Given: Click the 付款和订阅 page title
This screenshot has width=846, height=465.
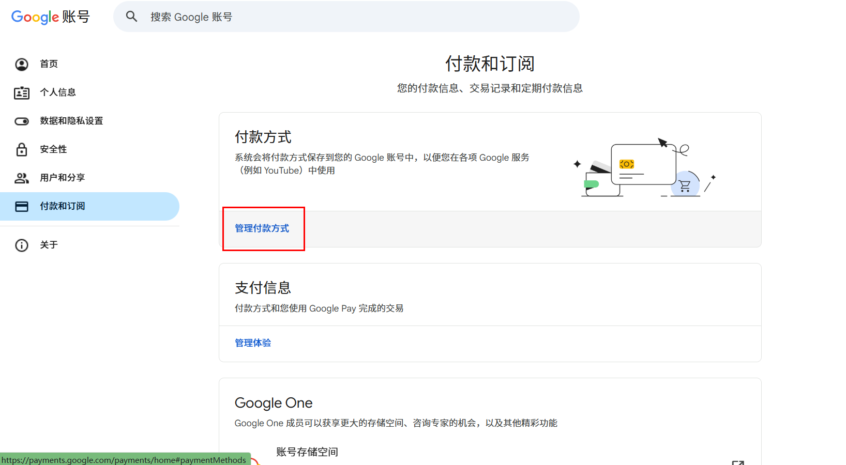Looking at the screenshot, I should pos(490,64).
